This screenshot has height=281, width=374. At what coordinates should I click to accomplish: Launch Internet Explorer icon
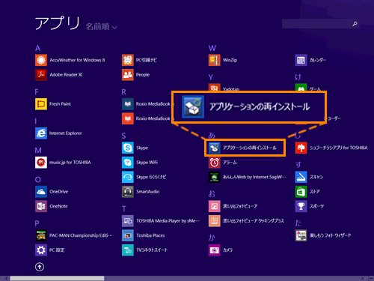(x=41, y=133)
